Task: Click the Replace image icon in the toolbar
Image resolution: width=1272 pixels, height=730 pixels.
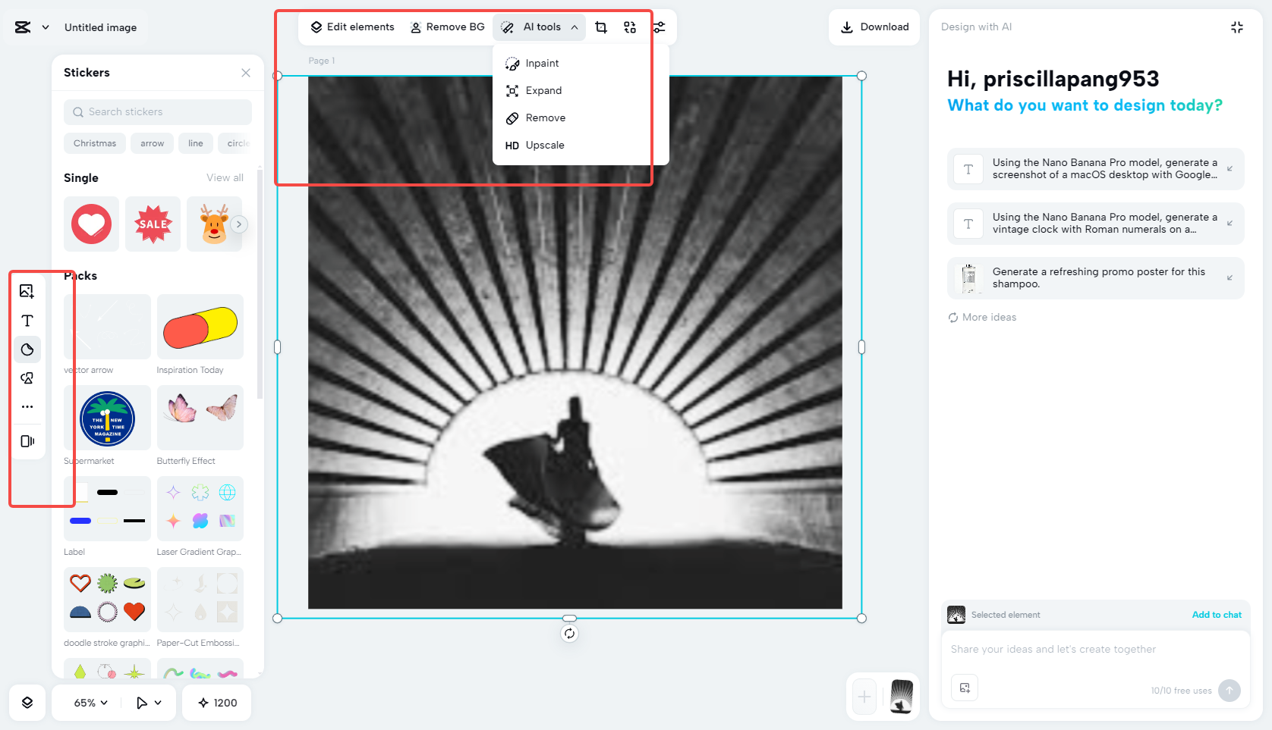Action: 629,27
